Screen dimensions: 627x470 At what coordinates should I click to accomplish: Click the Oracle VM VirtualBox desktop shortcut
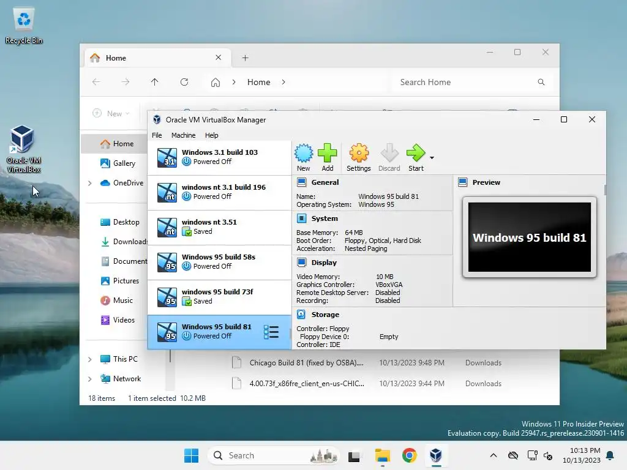[23, 149]
